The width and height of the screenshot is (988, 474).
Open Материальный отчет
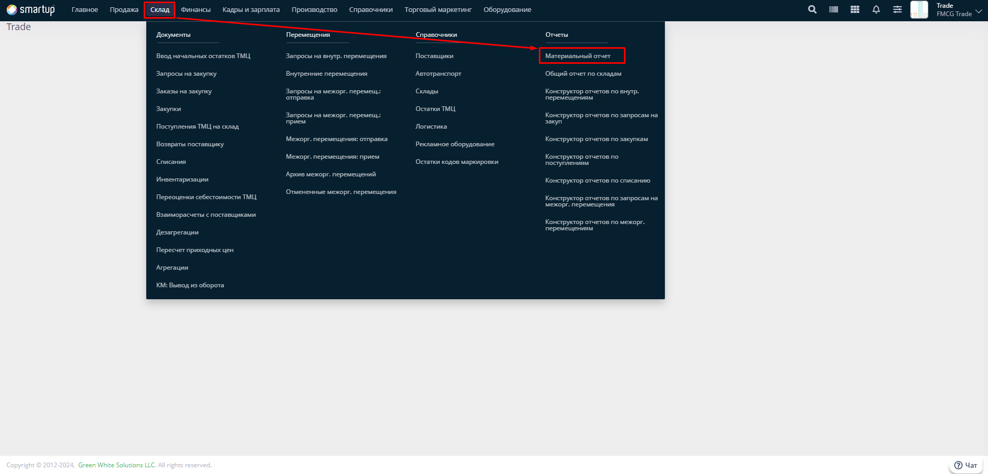tap(578, 56)
